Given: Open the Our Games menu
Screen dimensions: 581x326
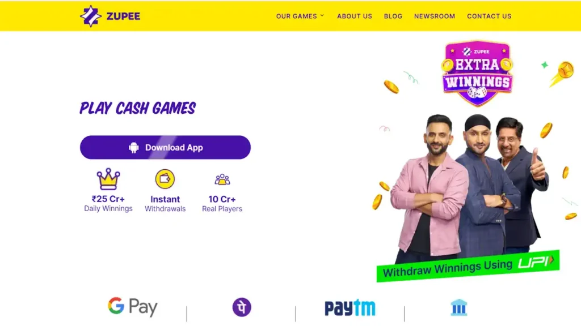Looking at the screenshot, I should pyautogui.click(x=300, y=16).
